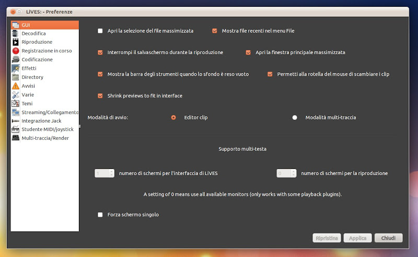Select Riproduzione in the category list
418x257 pixels.
[x=37, y=42]
